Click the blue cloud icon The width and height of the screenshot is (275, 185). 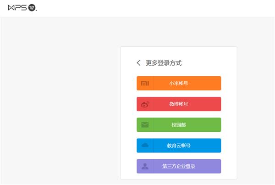click(x=145, y=145)
